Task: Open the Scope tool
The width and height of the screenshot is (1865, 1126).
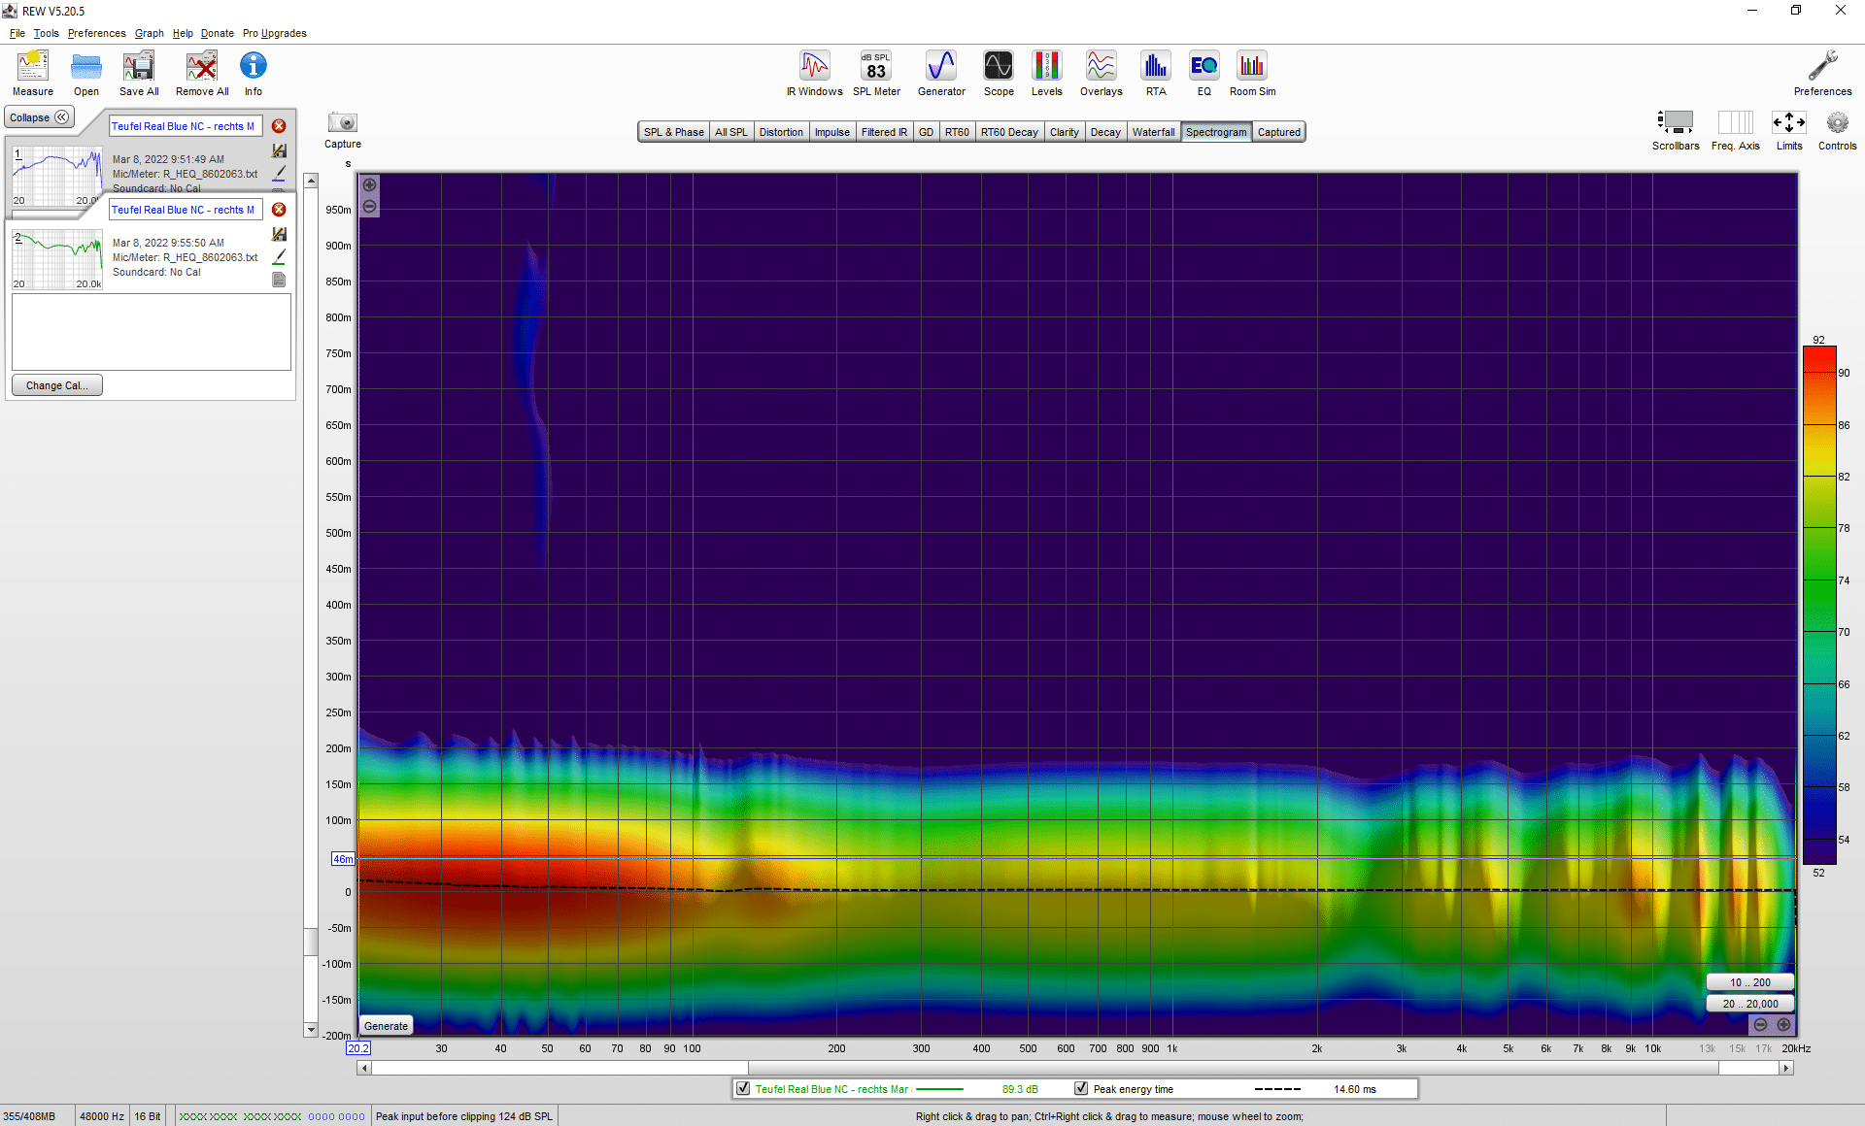Action: pos(999,73)
